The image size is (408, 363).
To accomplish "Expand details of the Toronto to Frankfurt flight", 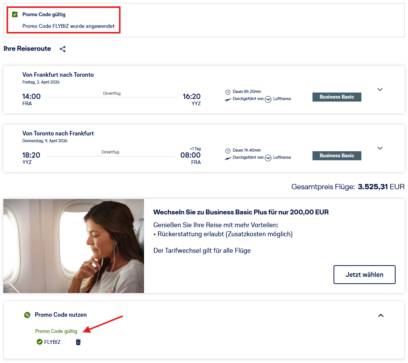I will tap(380, 148).
